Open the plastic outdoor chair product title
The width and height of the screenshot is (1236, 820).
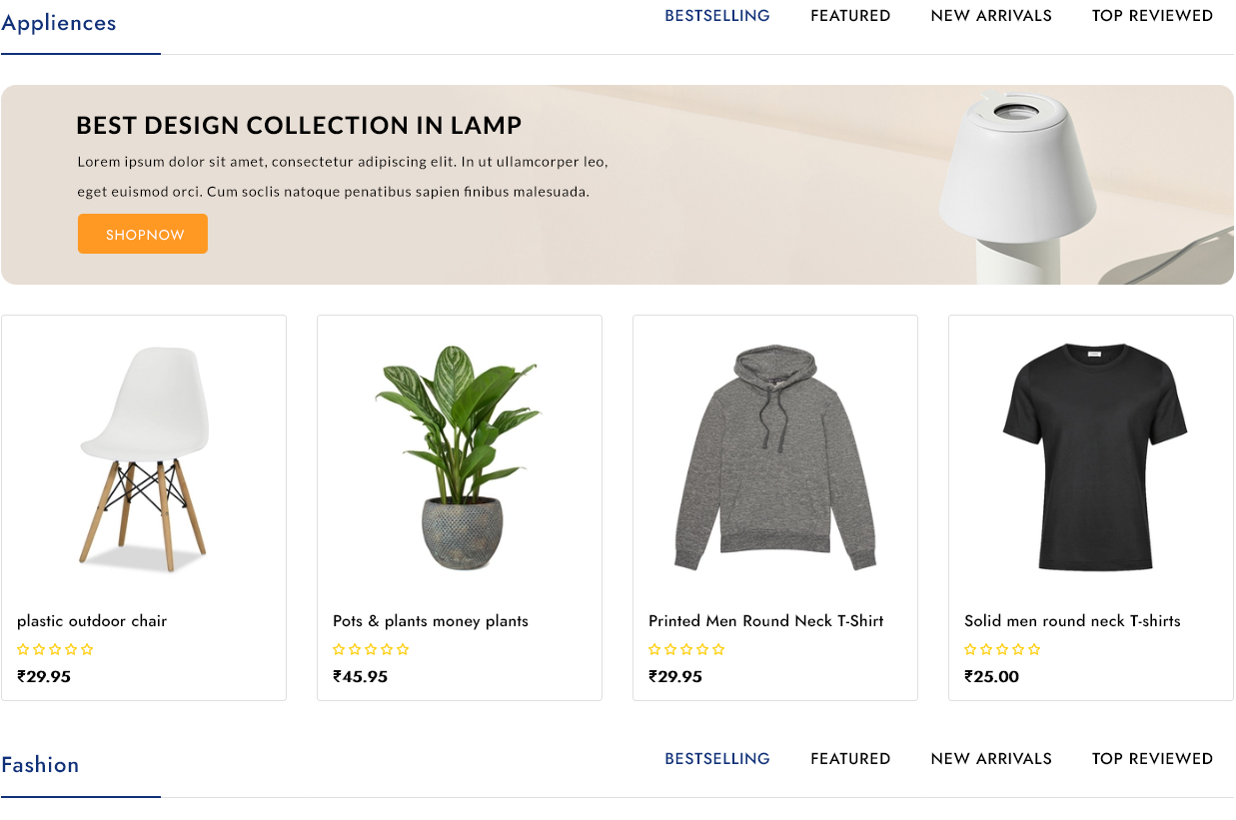[x=92, y=621]
